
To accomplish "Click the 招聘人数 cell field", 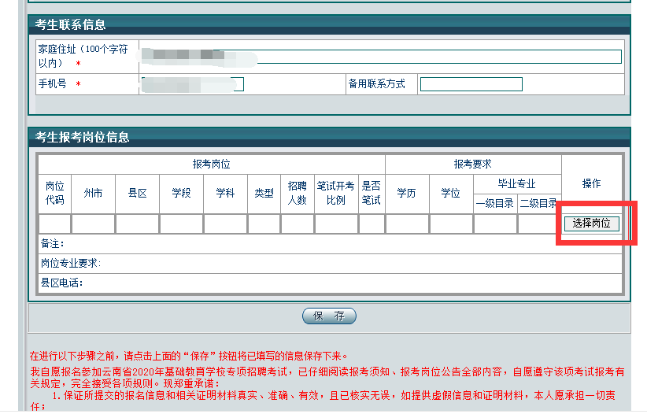I will pyautogui.click(x=297, y=224).
